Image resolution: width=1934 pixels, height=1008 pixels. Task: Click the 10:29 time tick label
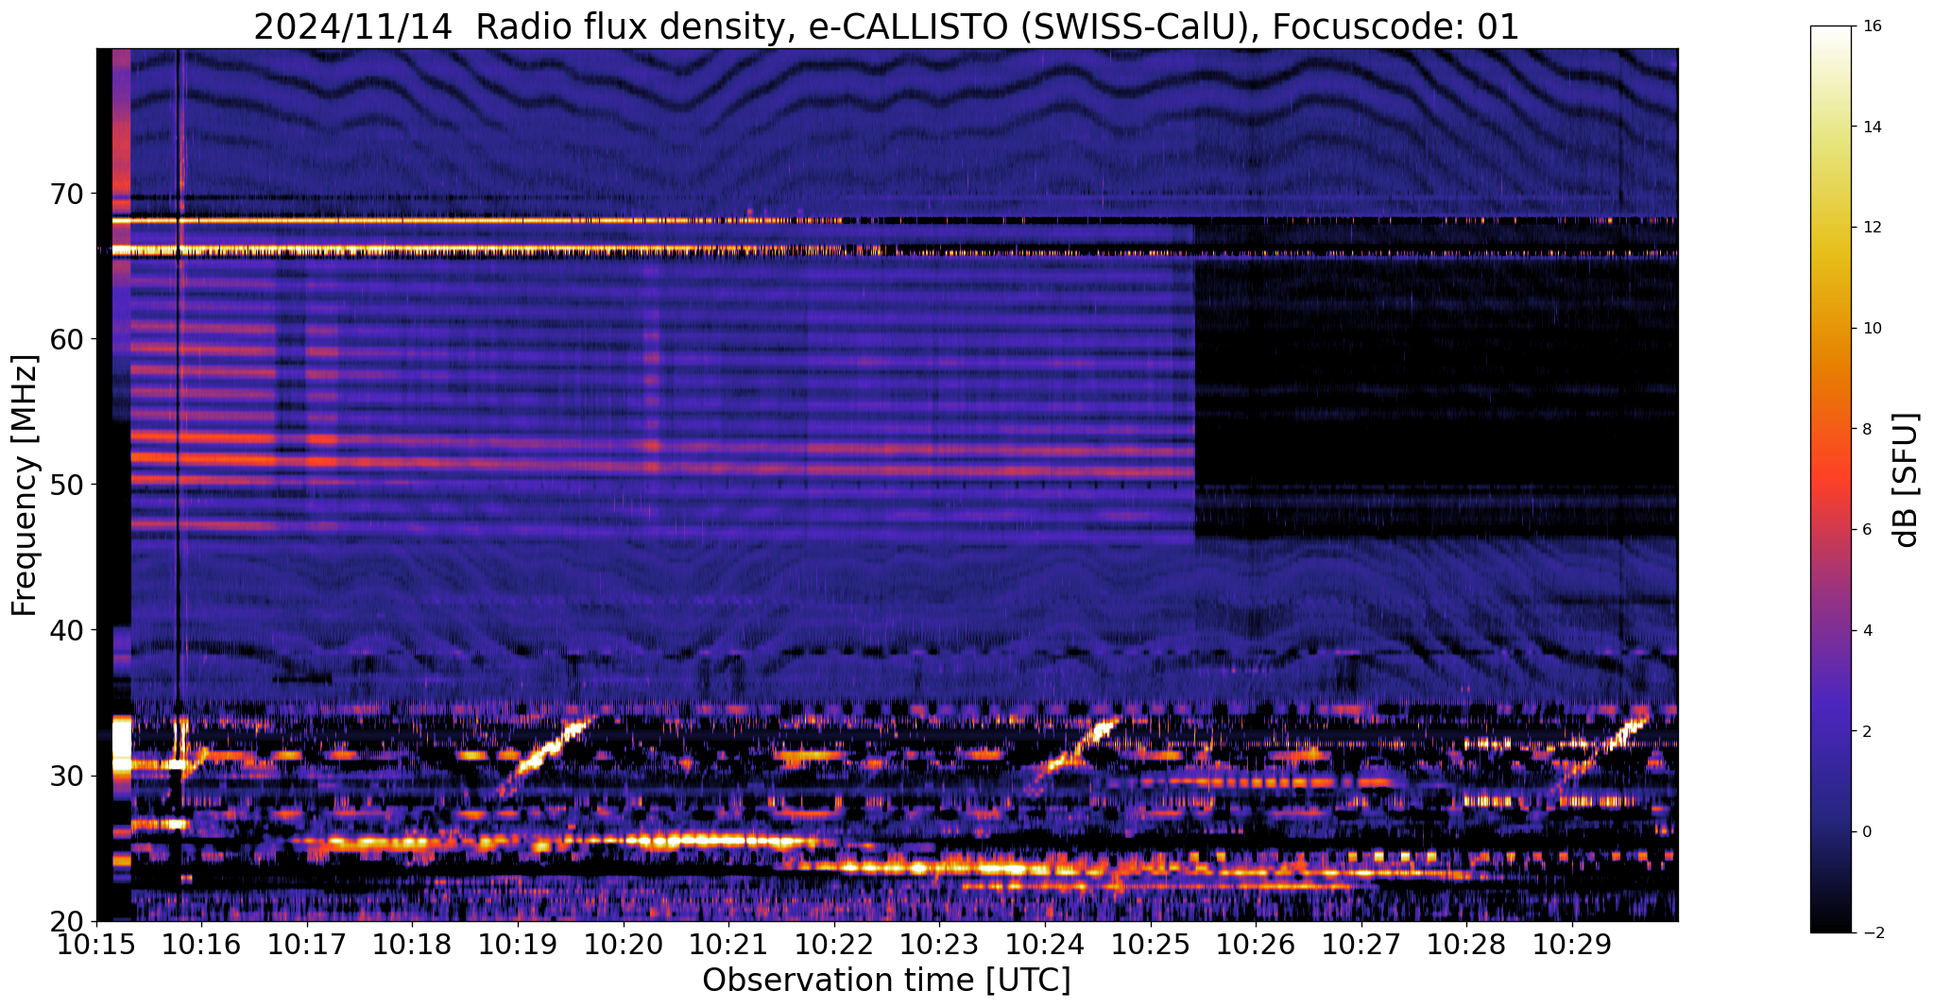(x=1572, y=946)
